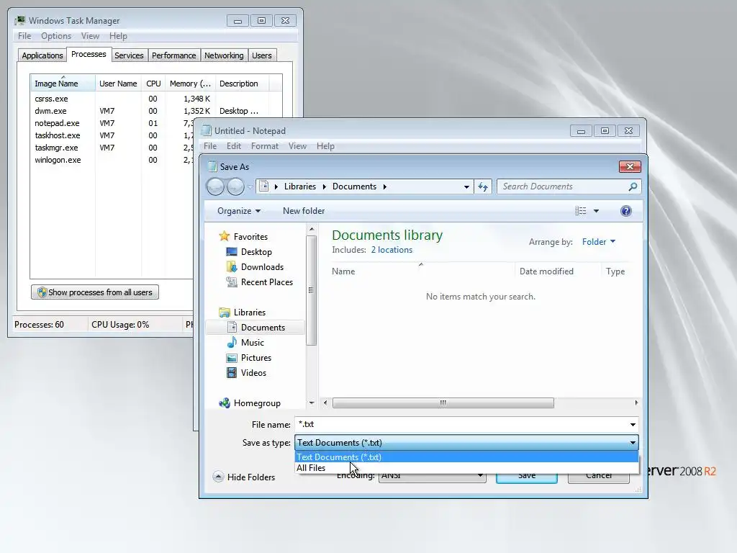The image size is (737, 553).
Task: Click the Libraries folder icon
Action: (x=225, y=313)
